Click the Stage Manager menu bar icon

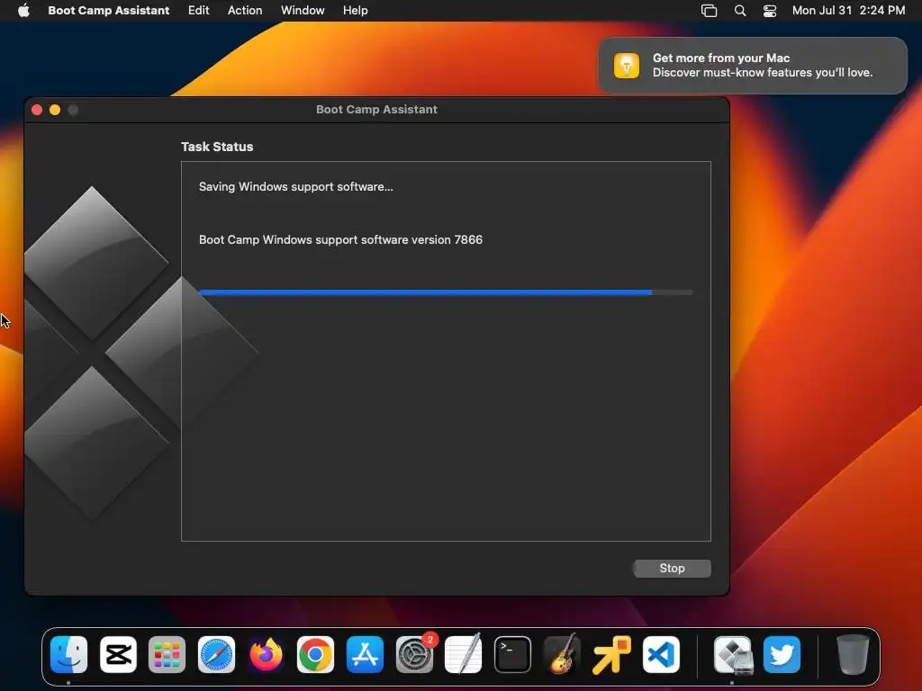710,11
